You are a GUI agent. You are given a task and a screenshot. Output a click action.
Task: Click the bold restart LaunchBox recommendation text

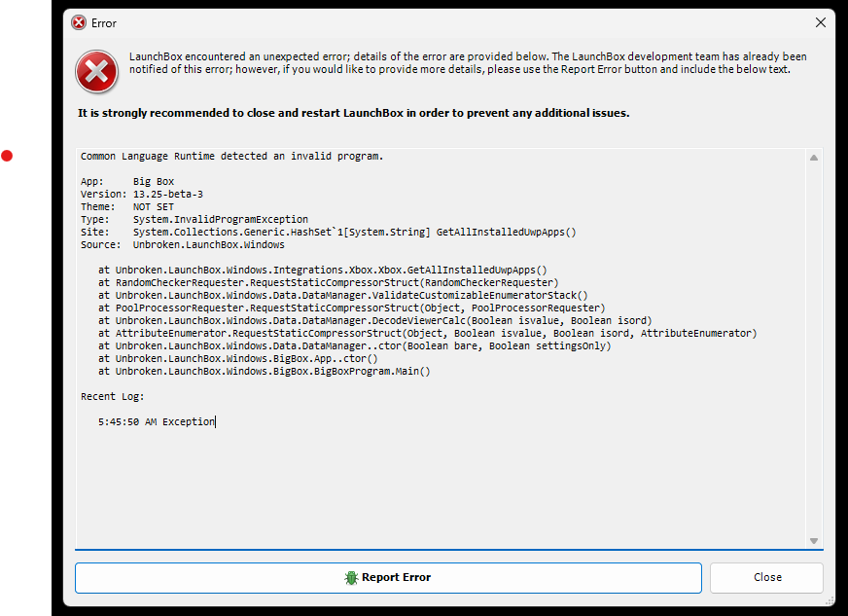[353, 113]
